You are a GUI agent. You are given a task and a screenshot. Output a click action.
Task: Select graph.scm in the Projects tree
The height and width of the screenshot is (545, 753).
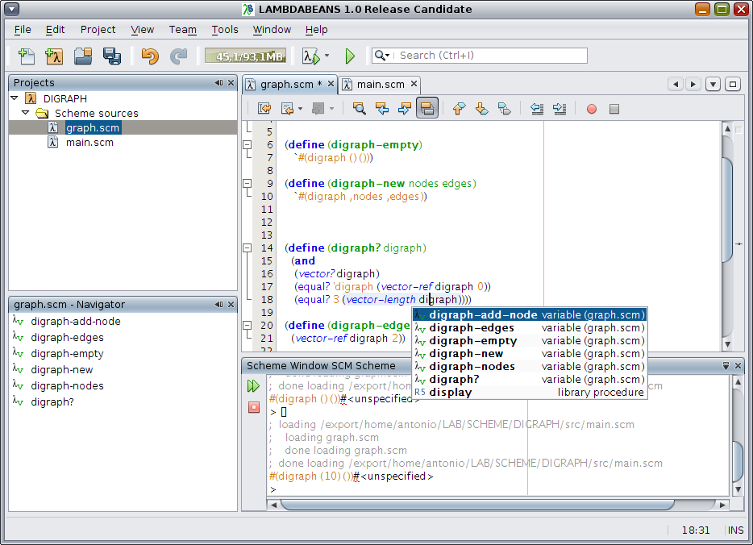click(x=93, y=127)
